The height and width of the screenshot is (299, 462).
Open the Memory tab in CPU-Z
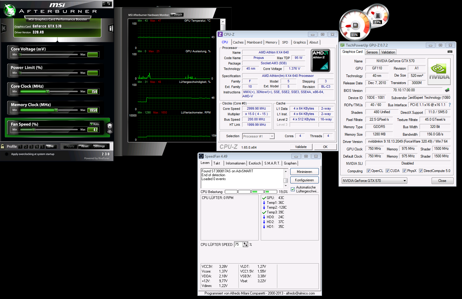click(x=271, y=42)
